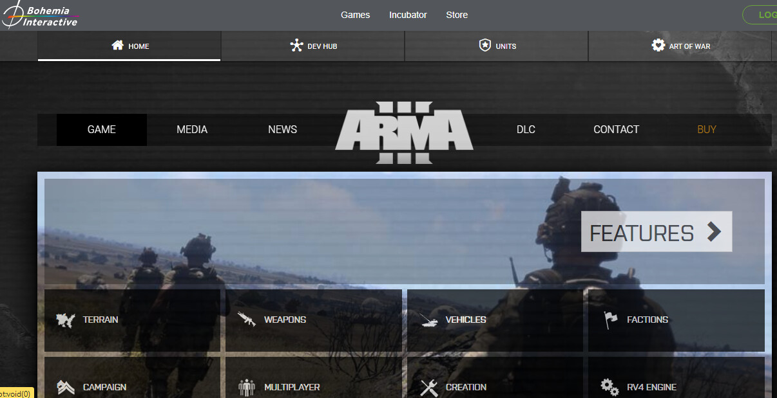Open the Games menu
Viewport: 777px width, 398px height.
pos(356,15)
